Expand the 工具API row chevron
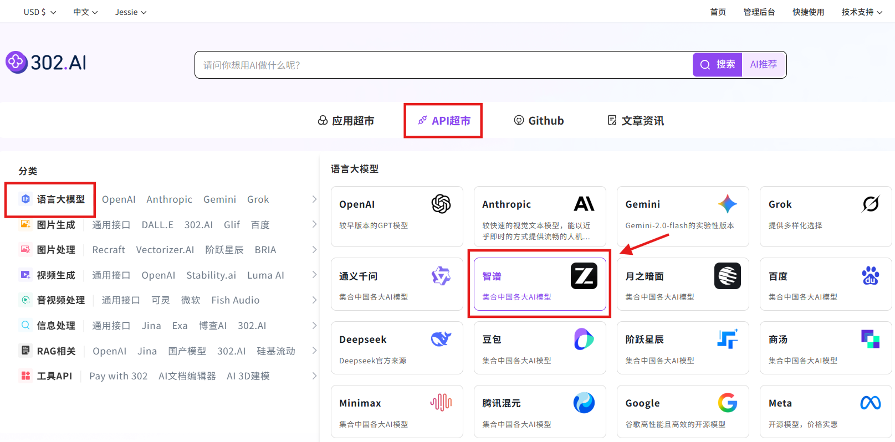Screen dimensions: 895x442 [314, 376]
